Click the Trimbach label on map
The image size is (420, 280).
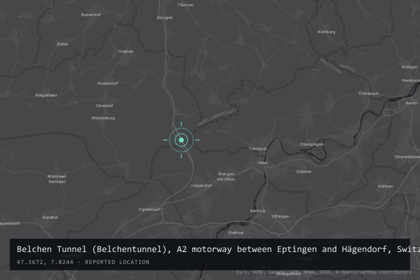pos(258,149)
